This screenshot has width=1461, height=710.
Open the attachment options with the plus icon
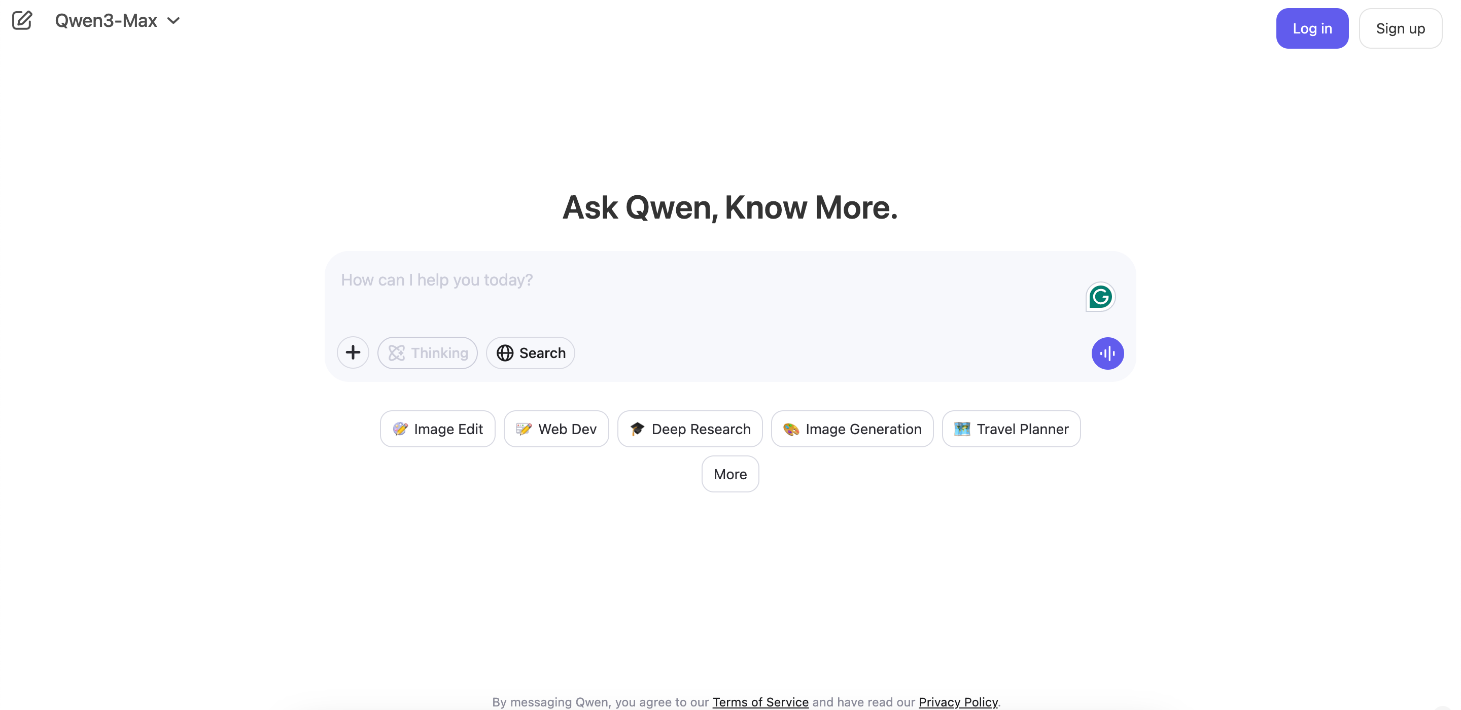coord(353,352)
